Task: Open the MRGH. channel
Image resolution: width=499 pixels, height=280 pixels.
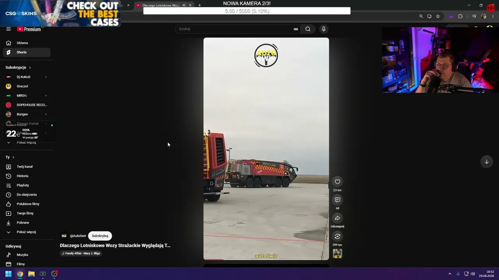Action: (27, 96)
